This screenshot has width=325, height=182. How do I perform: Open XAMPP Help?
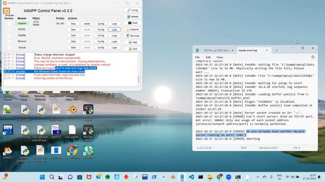tap(133, 42)
